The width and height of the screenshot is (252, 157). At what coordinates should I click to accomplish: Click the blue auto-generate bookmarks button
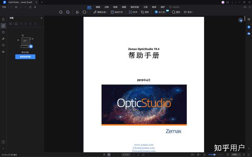(25, 57)
